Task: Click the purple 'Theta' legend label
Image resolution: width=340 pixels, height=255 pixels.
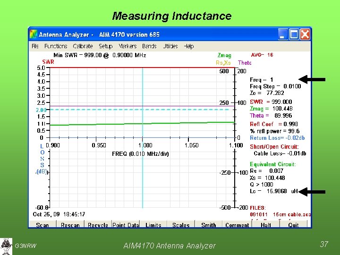Action: 245,63
